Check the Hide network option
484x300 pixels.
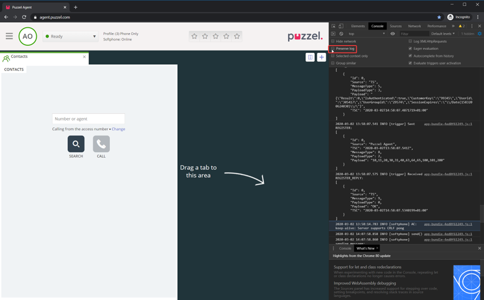(333, 41)
